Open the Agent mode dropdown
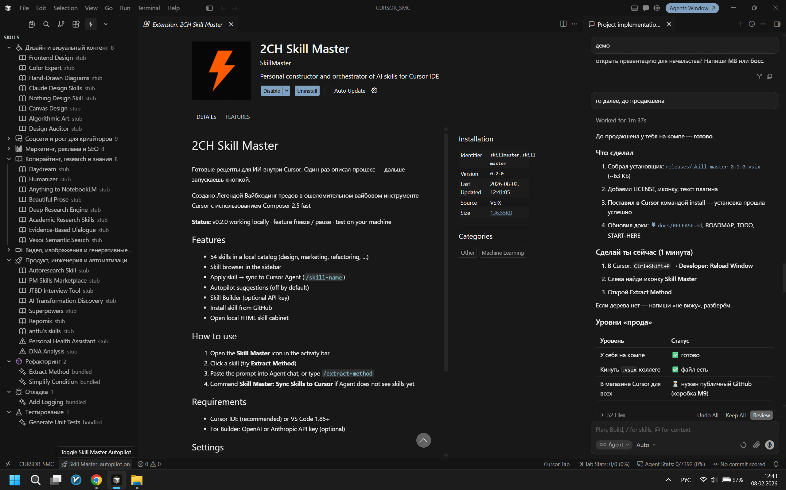The image size is (786, 490). pyautogui.click(x=614, y=445)
